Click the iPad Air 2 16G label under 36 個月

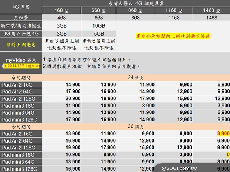click(x=17, y=134)
